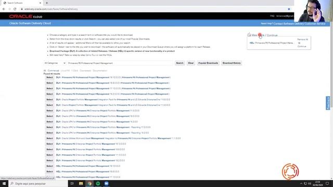Click Select for DLP Primavera P6 Professional 19.12.0.0.0

[49, 77]
